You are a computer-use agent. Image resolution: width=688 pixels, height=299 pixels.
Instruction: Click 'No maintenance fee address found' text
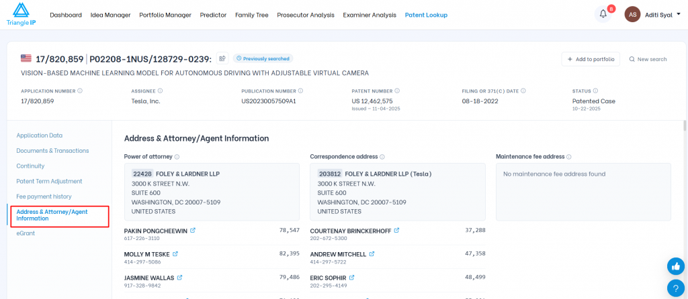(554, 174)
